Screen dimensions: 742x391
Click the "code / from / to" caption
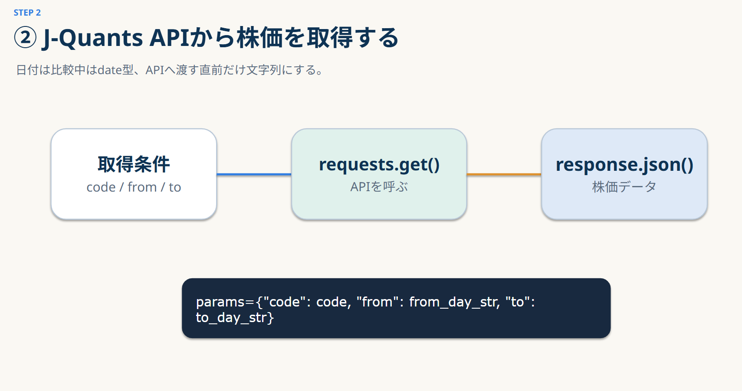pos(134,187)
